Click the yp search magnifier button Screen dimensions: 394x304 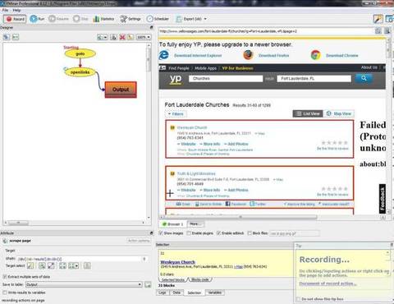364,78
